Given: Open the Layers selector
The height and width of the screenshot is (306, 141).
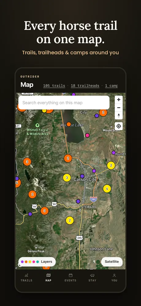Looking at the screenshot, I should (x=37, y=262).
